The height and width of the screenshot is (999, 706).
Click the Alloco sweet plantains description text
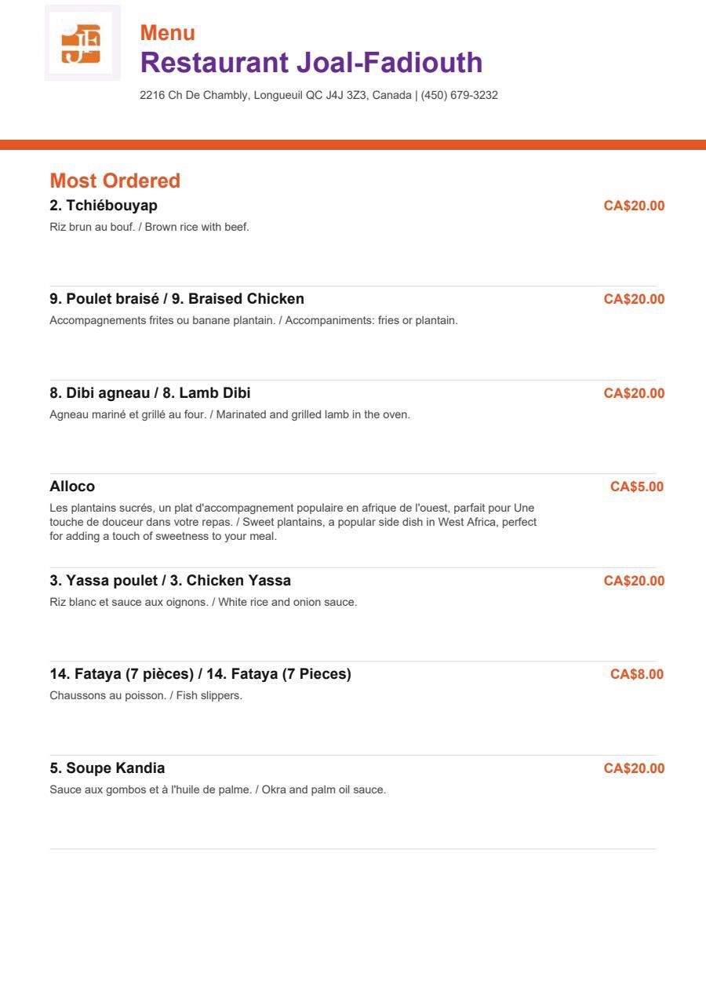coord(293,523)
